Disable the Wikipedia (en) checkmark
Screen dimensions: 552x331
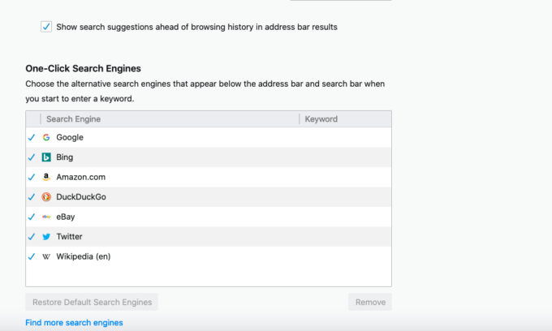click(x=32, y=256)
